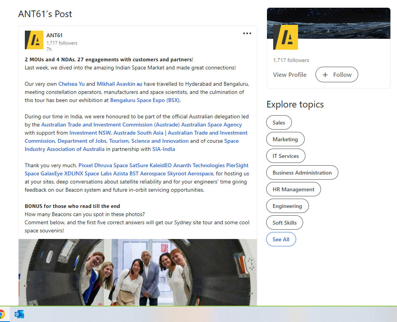397x322 pixels.
Task: Open the SatSure link
Action: point(139,166)
